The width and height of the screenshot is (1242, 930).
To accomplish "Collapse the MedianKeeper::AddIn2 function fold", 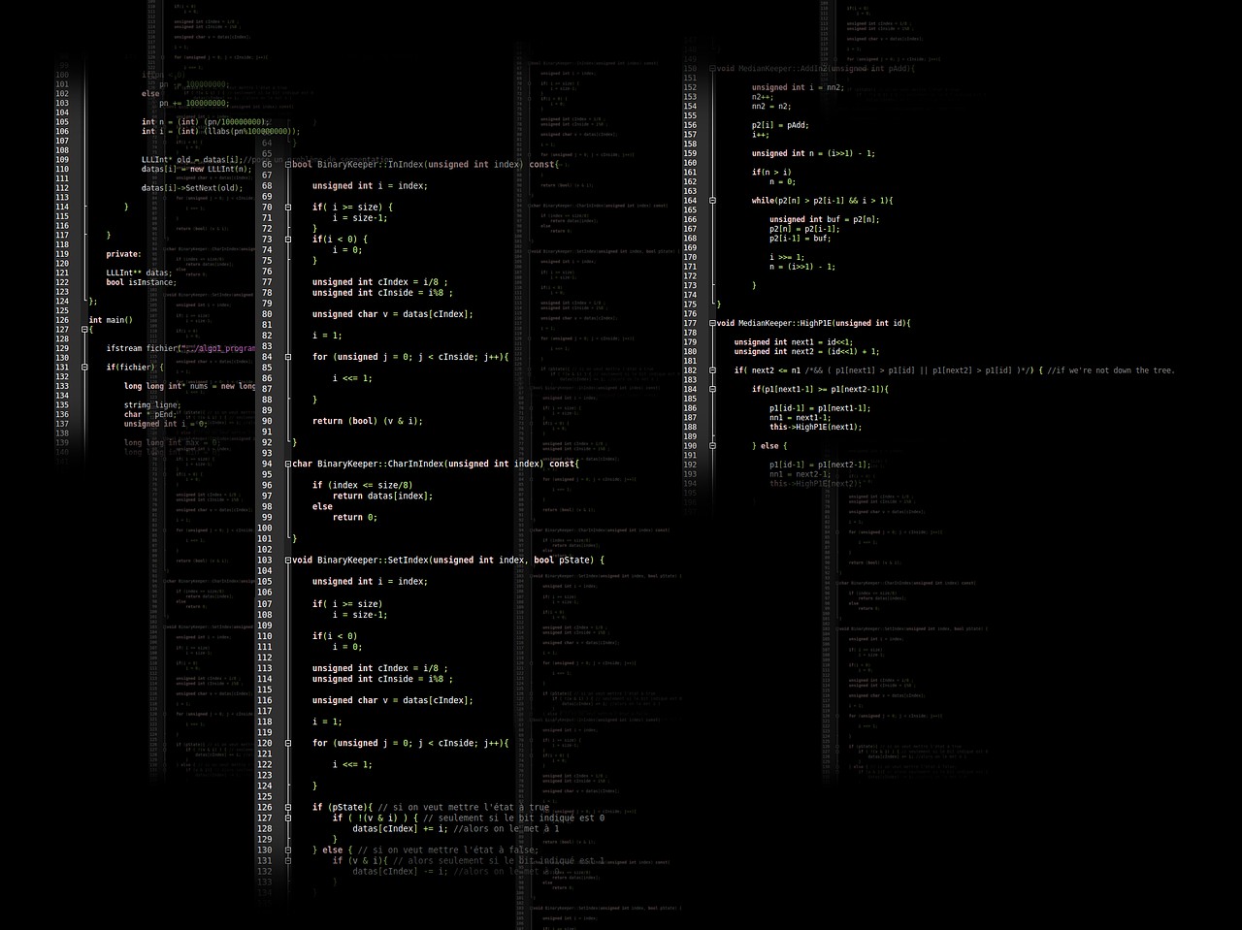I will [x=713, y=68].
